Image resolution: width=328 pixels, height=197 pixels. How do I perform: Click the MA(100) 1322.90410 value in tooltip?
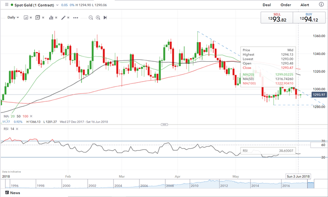click(x=284, y=84)
